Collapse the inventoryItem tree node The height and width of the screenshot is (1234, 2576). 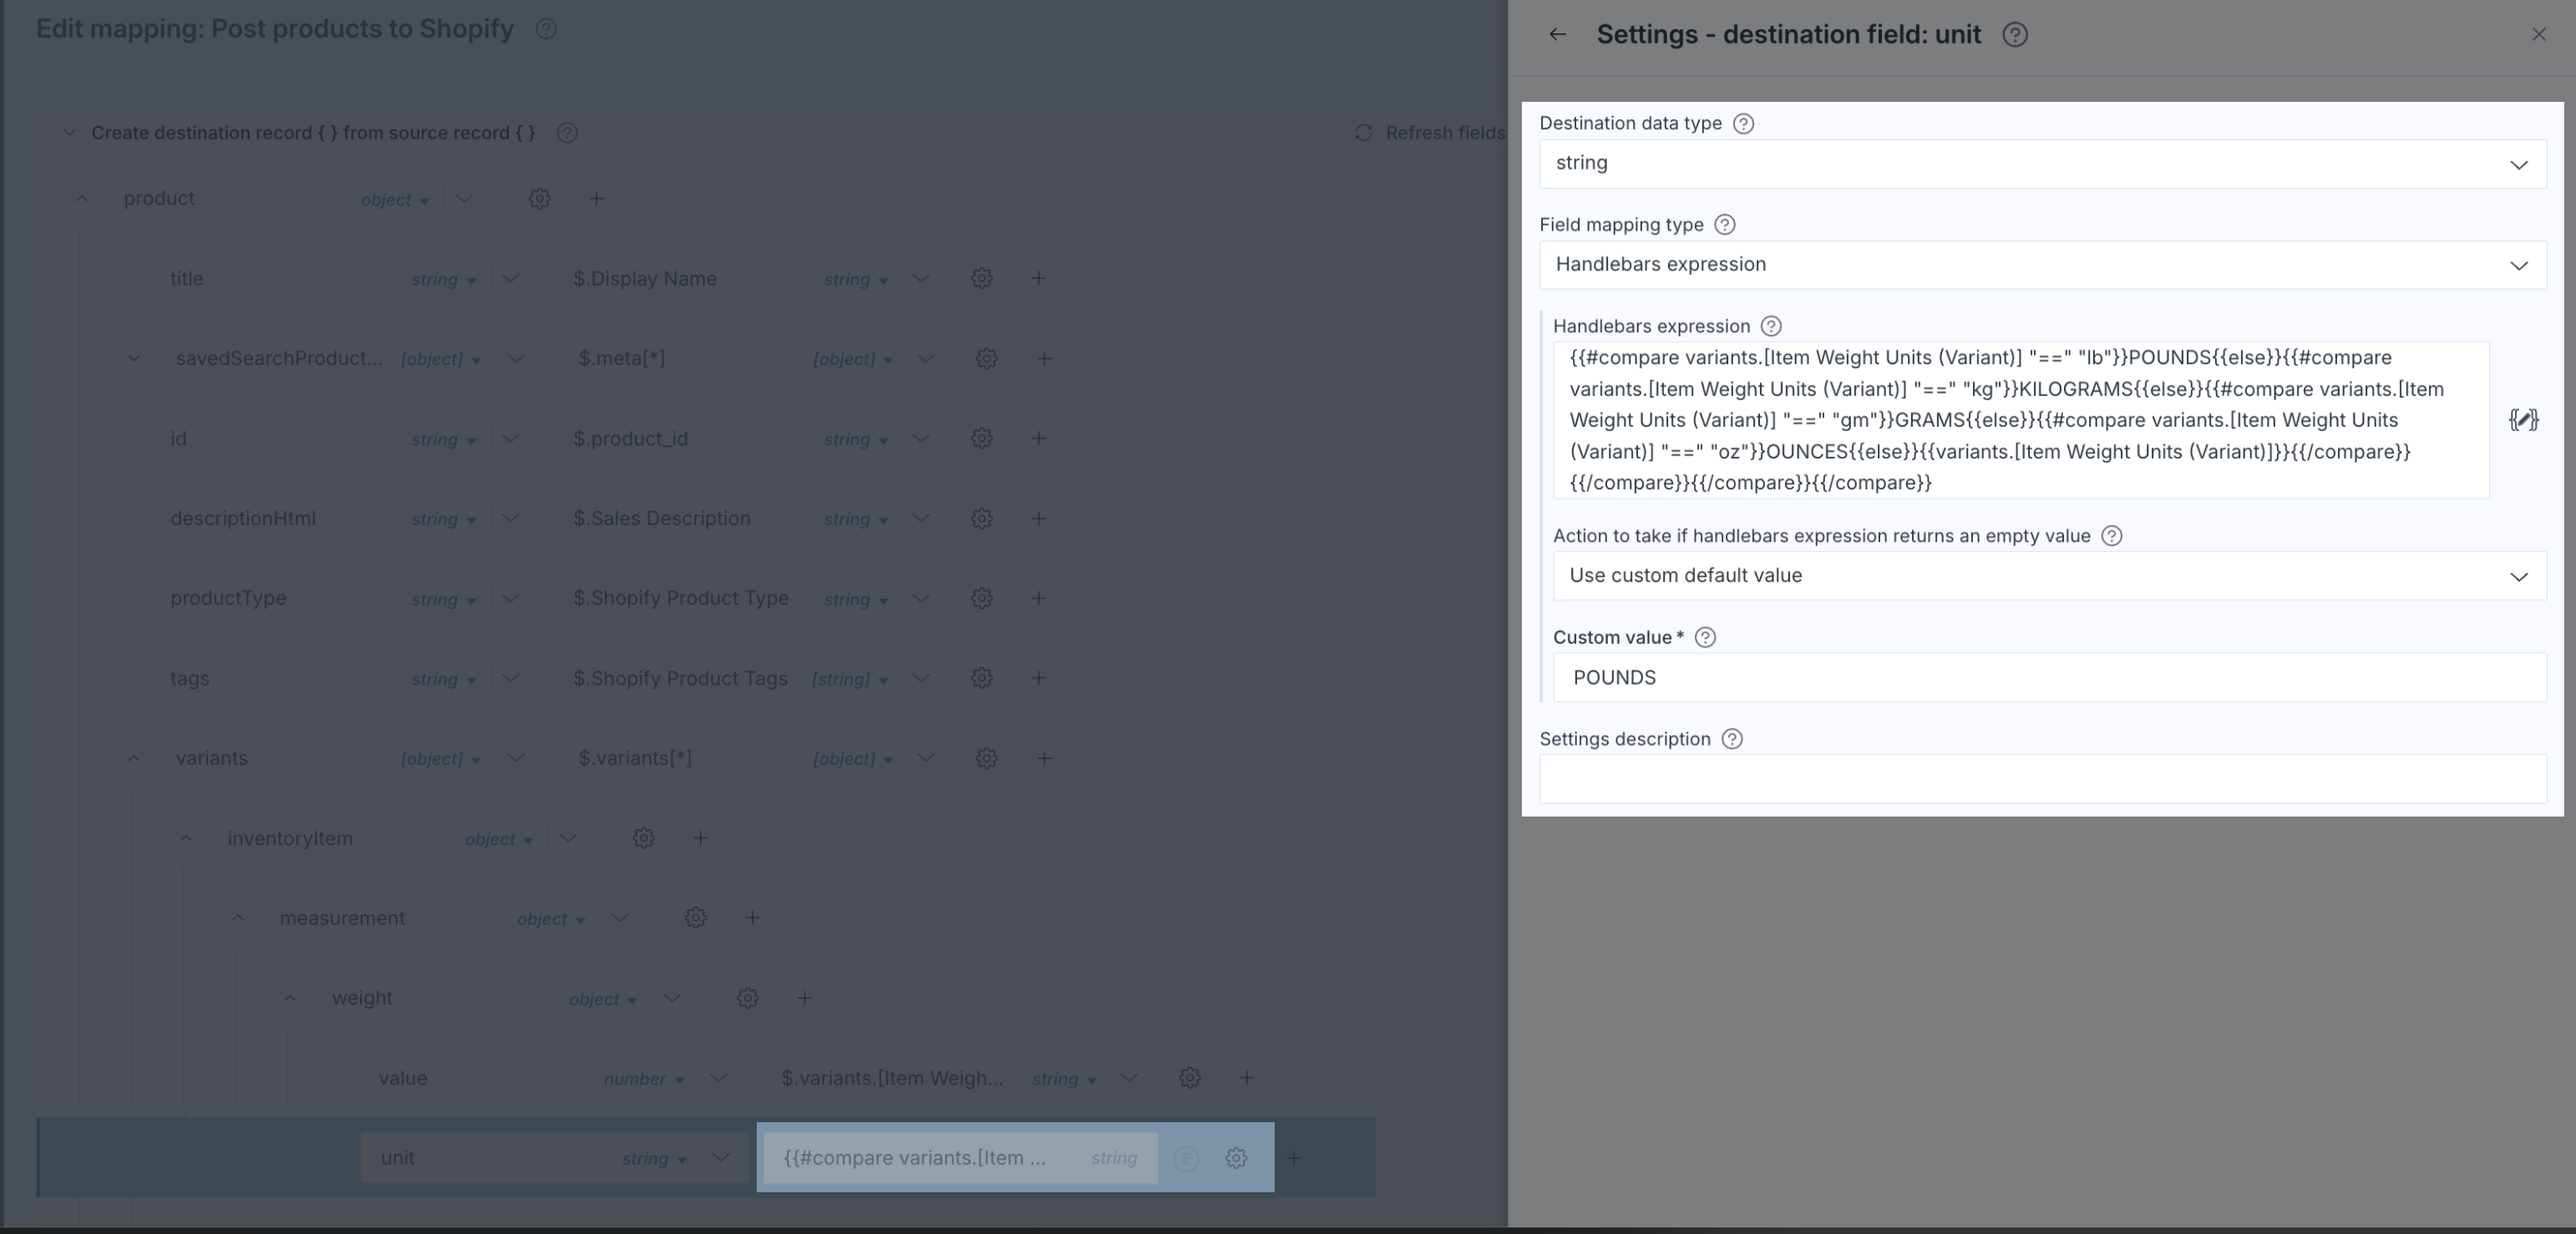pos(186,838)
